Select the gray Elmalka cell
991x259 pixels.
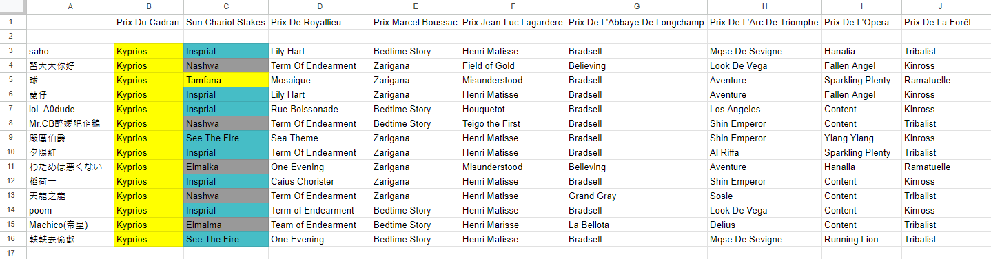pos(226,167)
